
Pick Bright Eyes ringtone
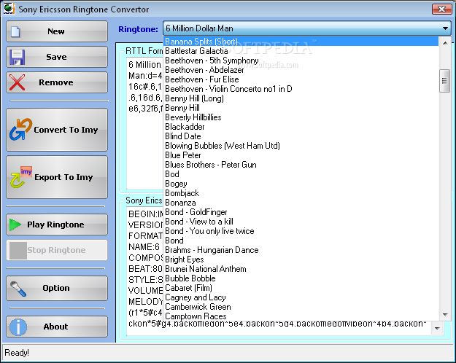301,259
